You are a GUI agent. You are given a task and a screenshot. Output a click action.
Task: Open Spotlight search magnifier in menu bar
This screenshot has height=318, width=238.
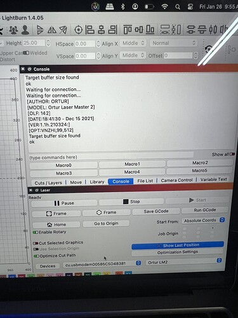tap(178, 7)
